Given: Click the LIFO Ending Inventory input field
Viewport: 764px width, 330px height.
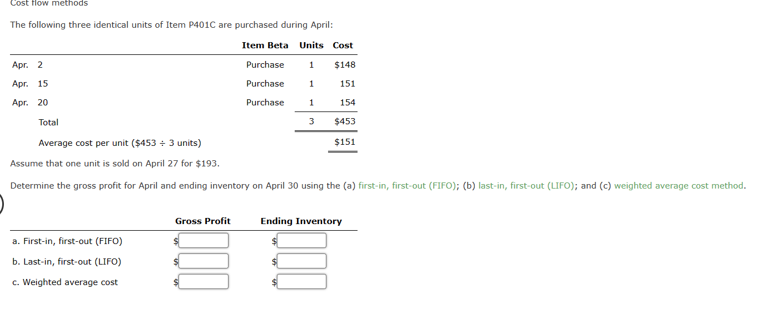Looking at the screenshot, I should tap(301, 261).
